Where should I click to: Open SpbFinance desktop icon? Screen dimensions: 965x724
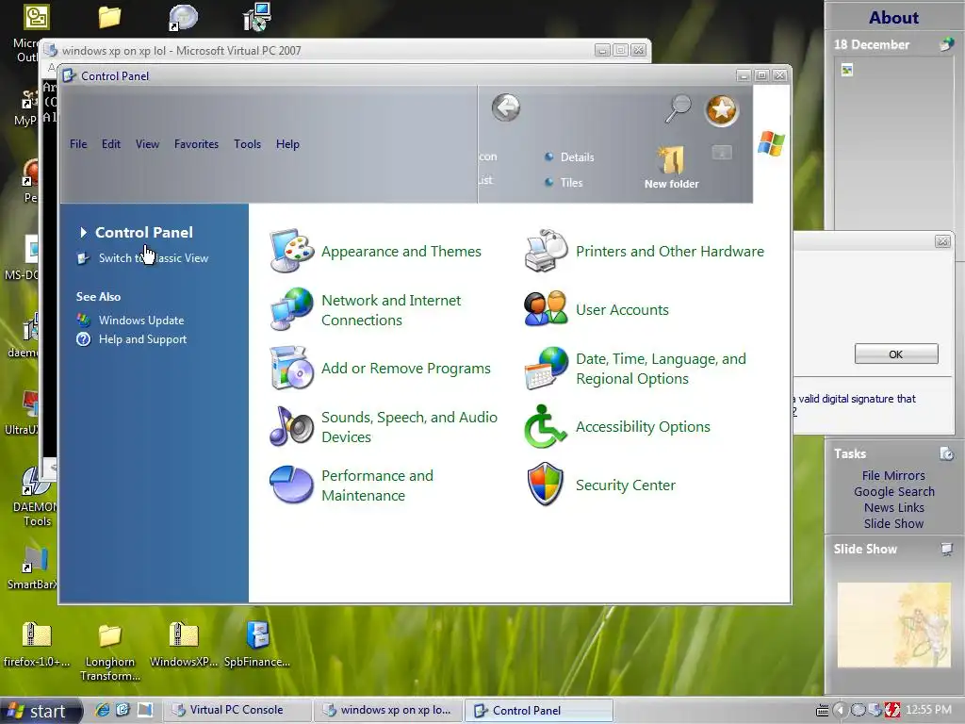tap(257, 644)
